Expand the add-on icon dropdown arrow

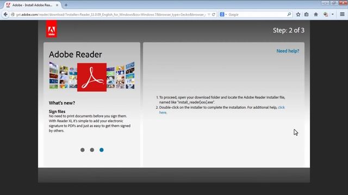point(332,15)
